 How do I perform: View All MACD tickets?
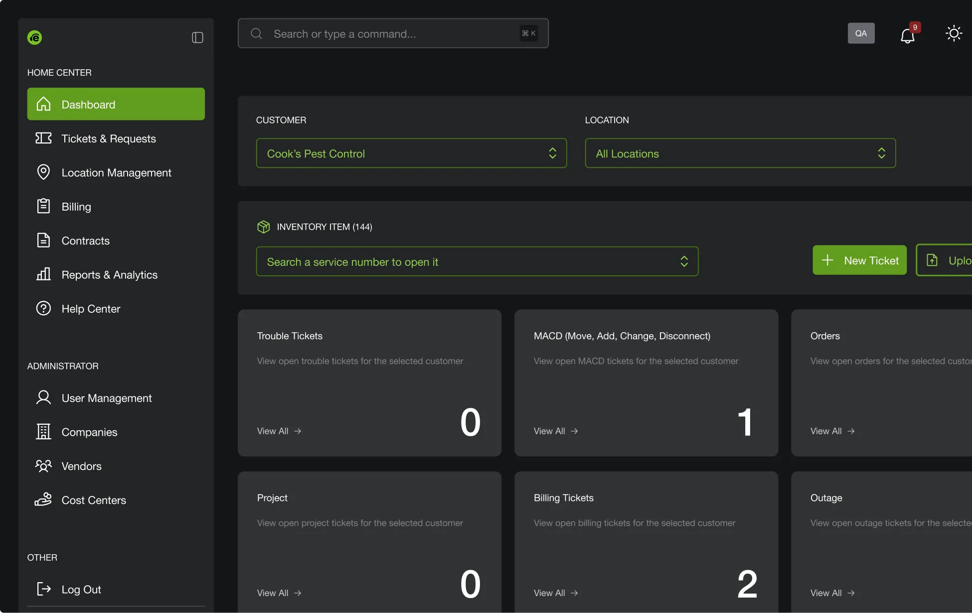pos(556,431)
